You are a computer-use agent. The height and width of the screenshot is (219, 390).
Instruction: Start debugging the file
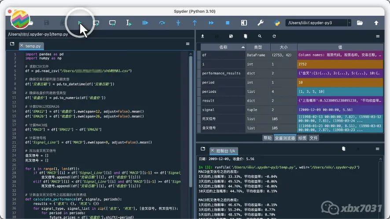pos(145,22)
